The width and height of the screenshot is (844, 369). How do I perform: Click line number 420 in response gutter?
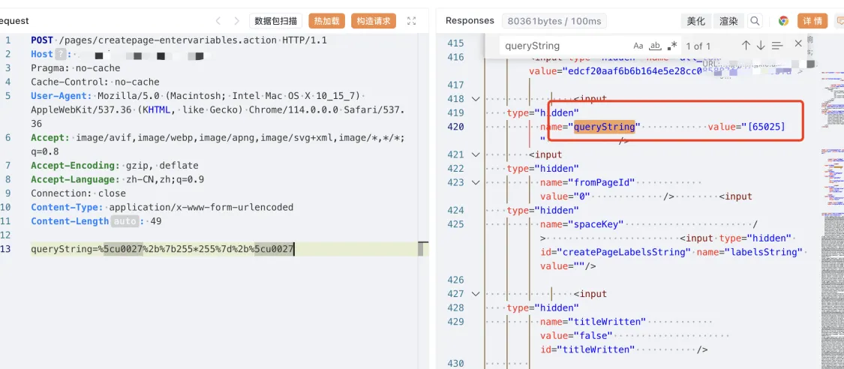[455, 127]
